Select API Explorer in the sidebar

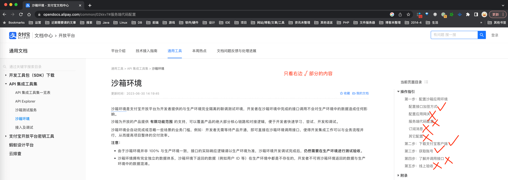(x=25, y=101)
